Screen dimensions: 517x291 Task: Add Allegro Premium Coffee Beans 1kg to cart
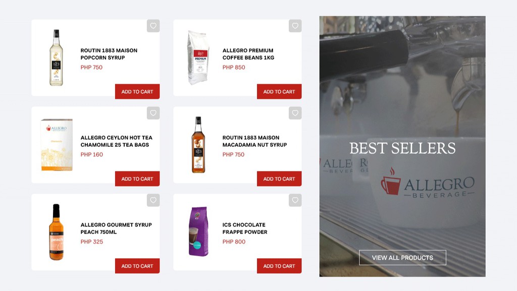[279, 91]
